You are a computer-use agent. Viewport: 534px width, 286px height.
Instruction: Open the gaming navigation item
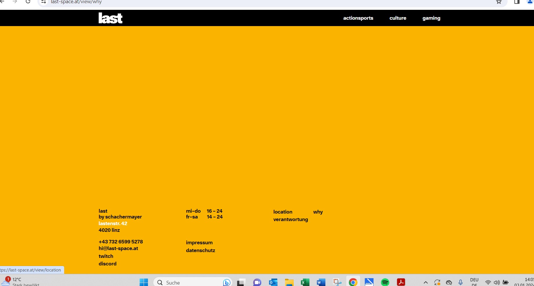[431, 18]
